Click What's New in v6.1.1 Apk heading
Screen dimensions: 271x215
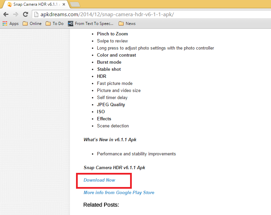coord(110,140)
